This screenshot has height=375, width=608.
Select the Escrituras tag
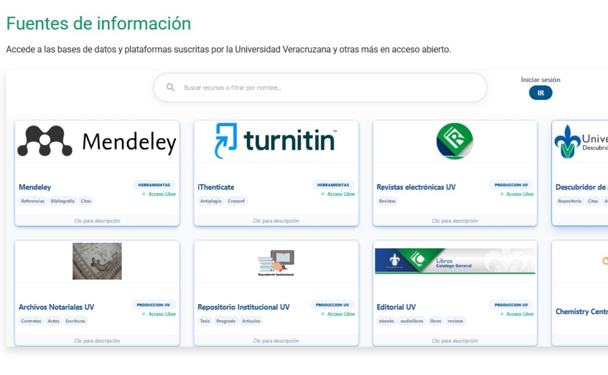(x=75, y=321)
